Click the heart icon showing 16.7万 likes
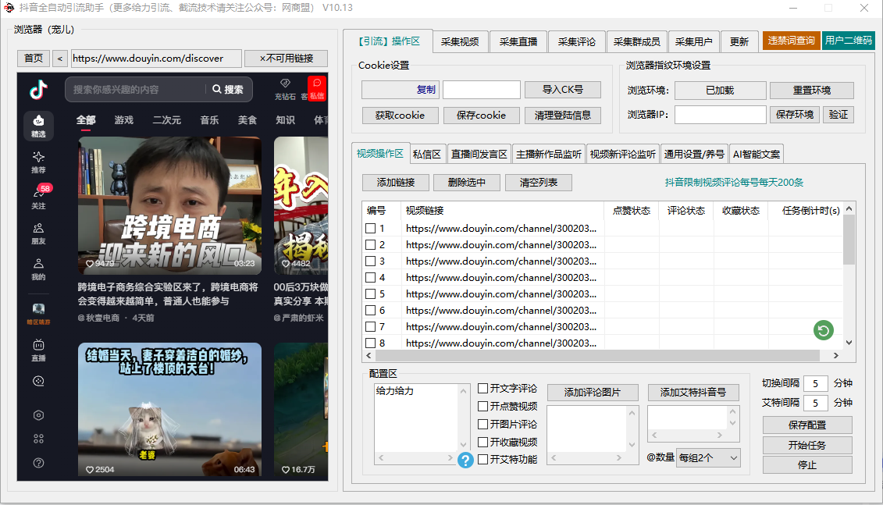This screenshot has height=505, width=883. tap(286, 470)
